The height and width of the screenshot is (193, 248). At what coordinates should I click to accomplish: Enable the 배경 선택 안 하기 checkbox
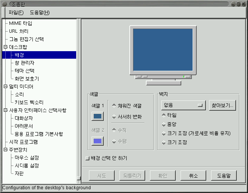coord(88,158)
